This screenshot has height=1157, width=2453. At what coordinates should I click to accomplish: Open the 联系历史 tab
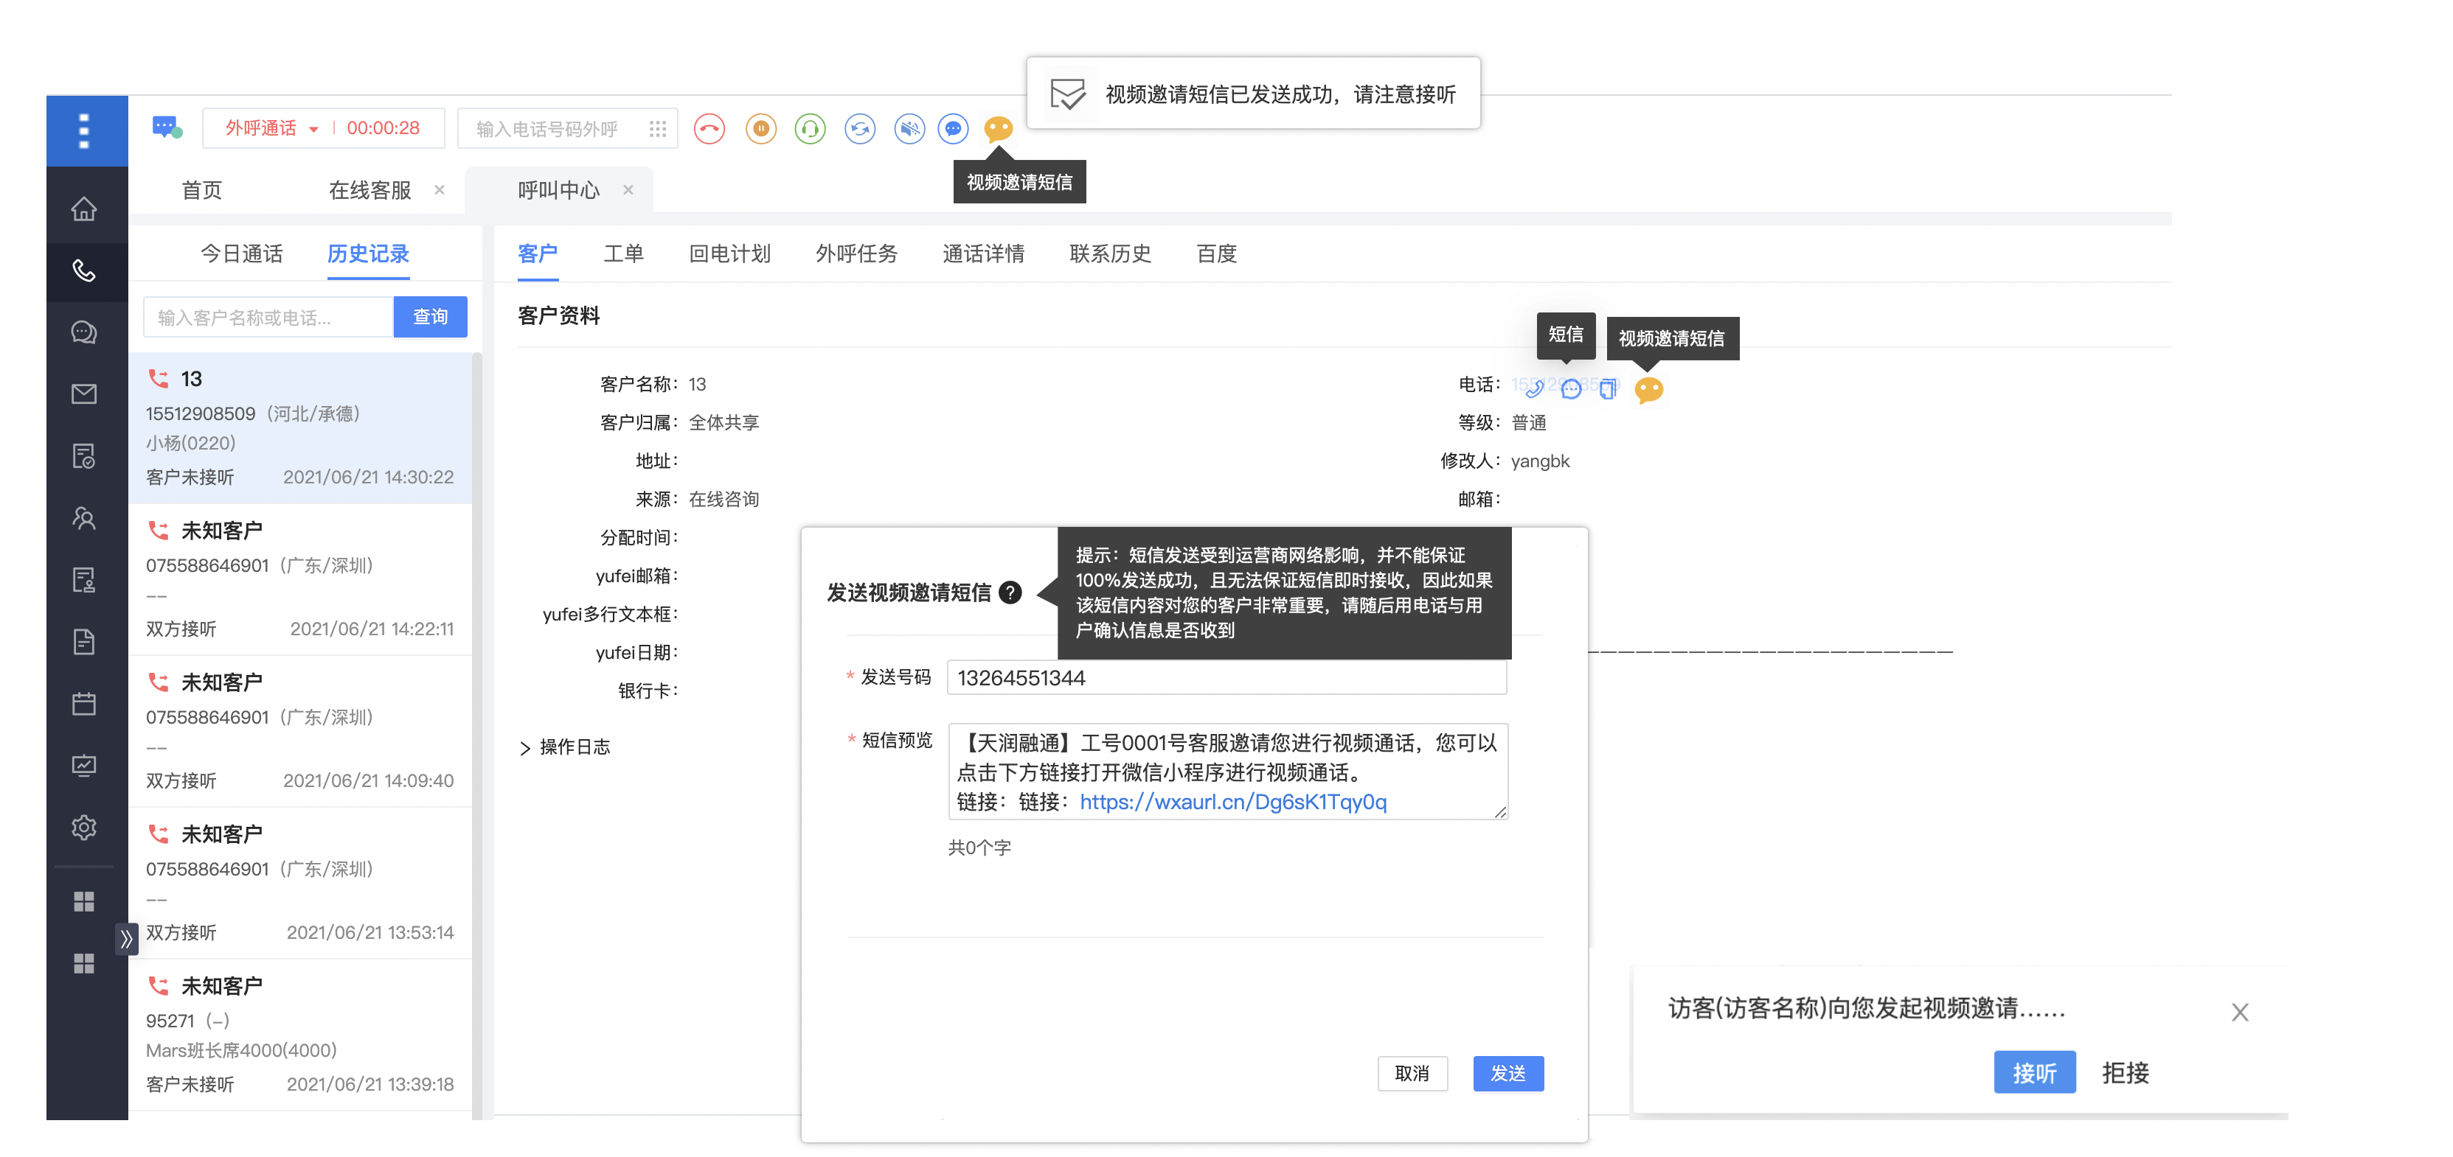[x=1110, y=253]
